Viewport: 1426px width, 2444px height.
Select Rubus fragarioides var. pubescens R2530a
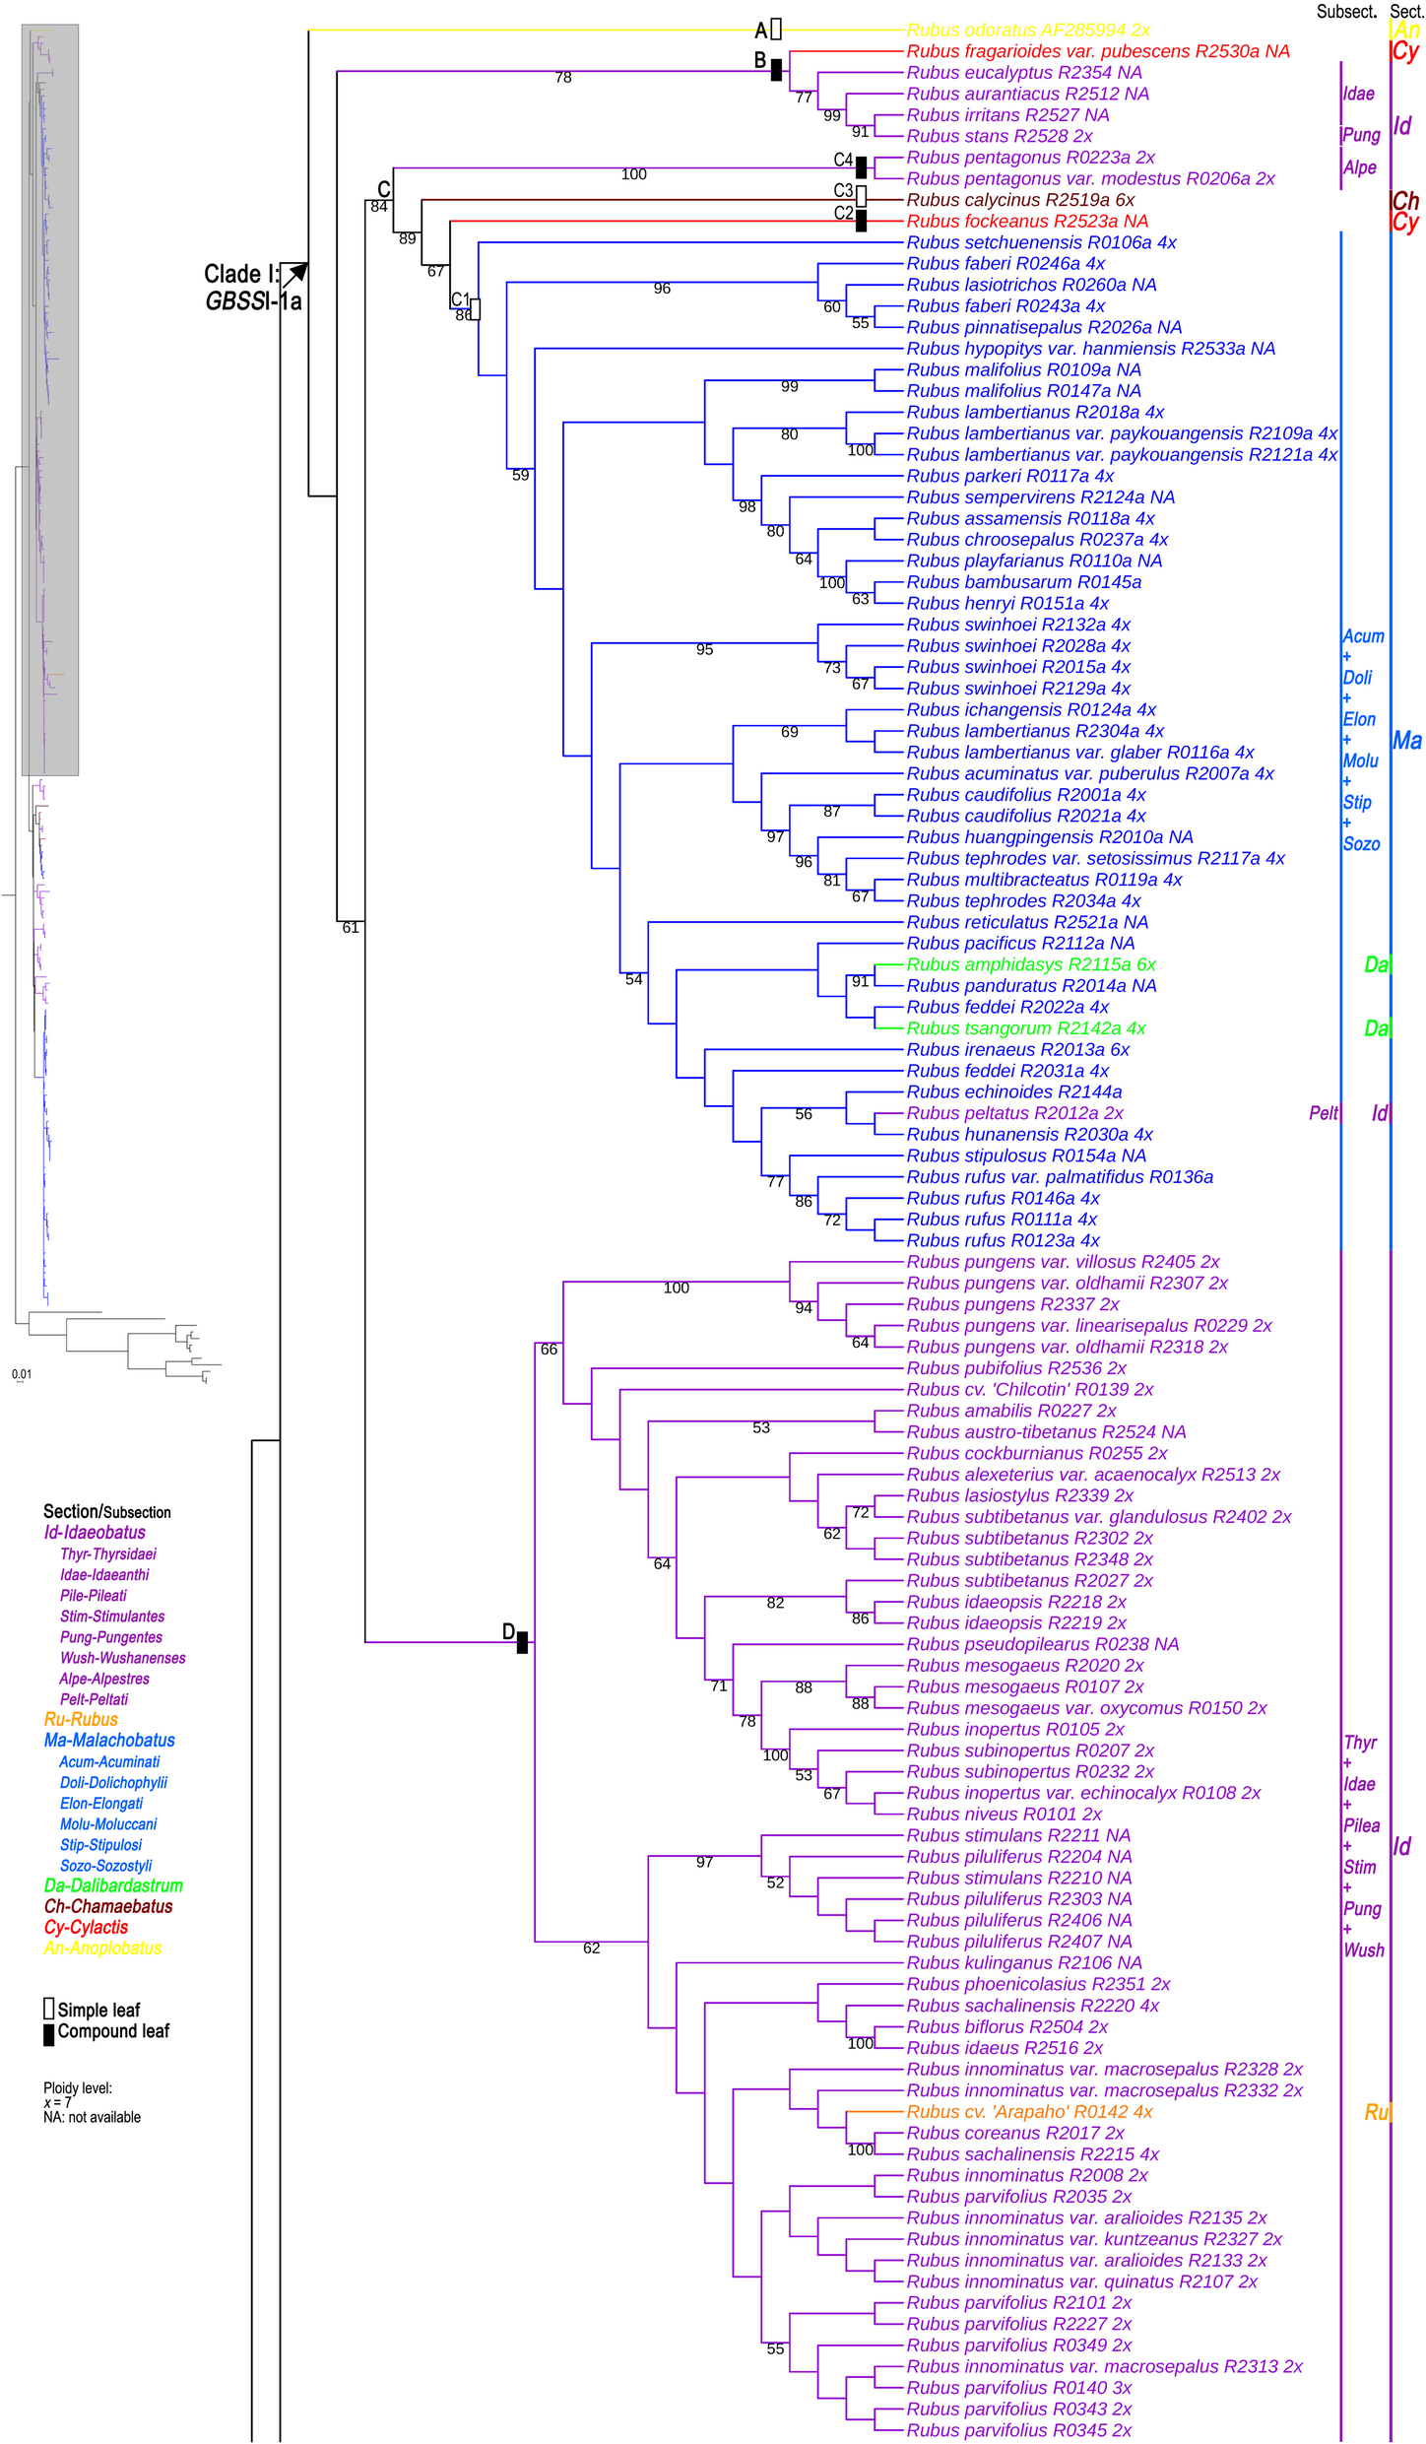coord(1098,51)
